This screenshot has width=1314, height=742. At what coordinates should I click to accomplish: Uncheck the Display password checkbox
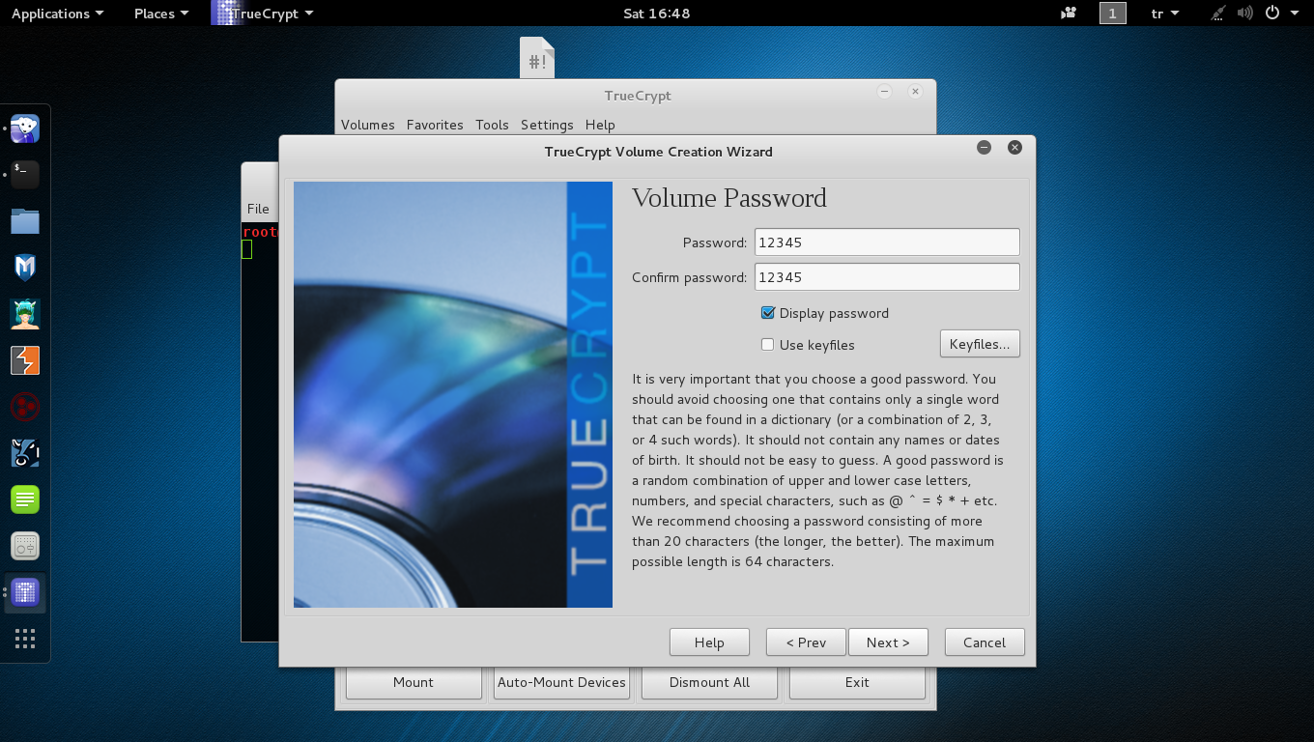pos(768,313)
